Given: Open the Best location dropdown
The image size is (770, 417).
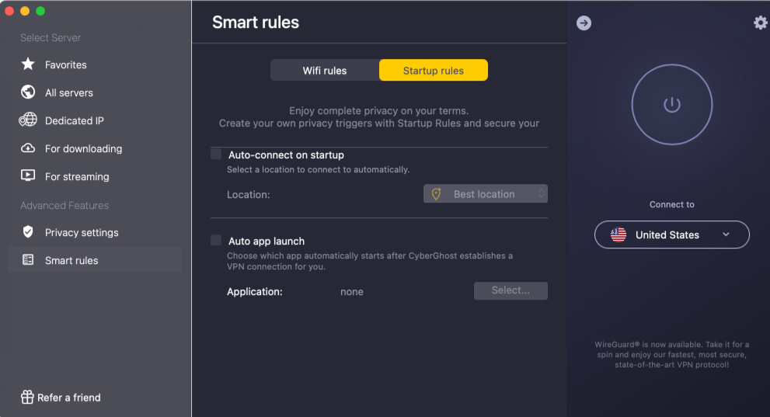Looking at the screenshot, I should (485, 194).
